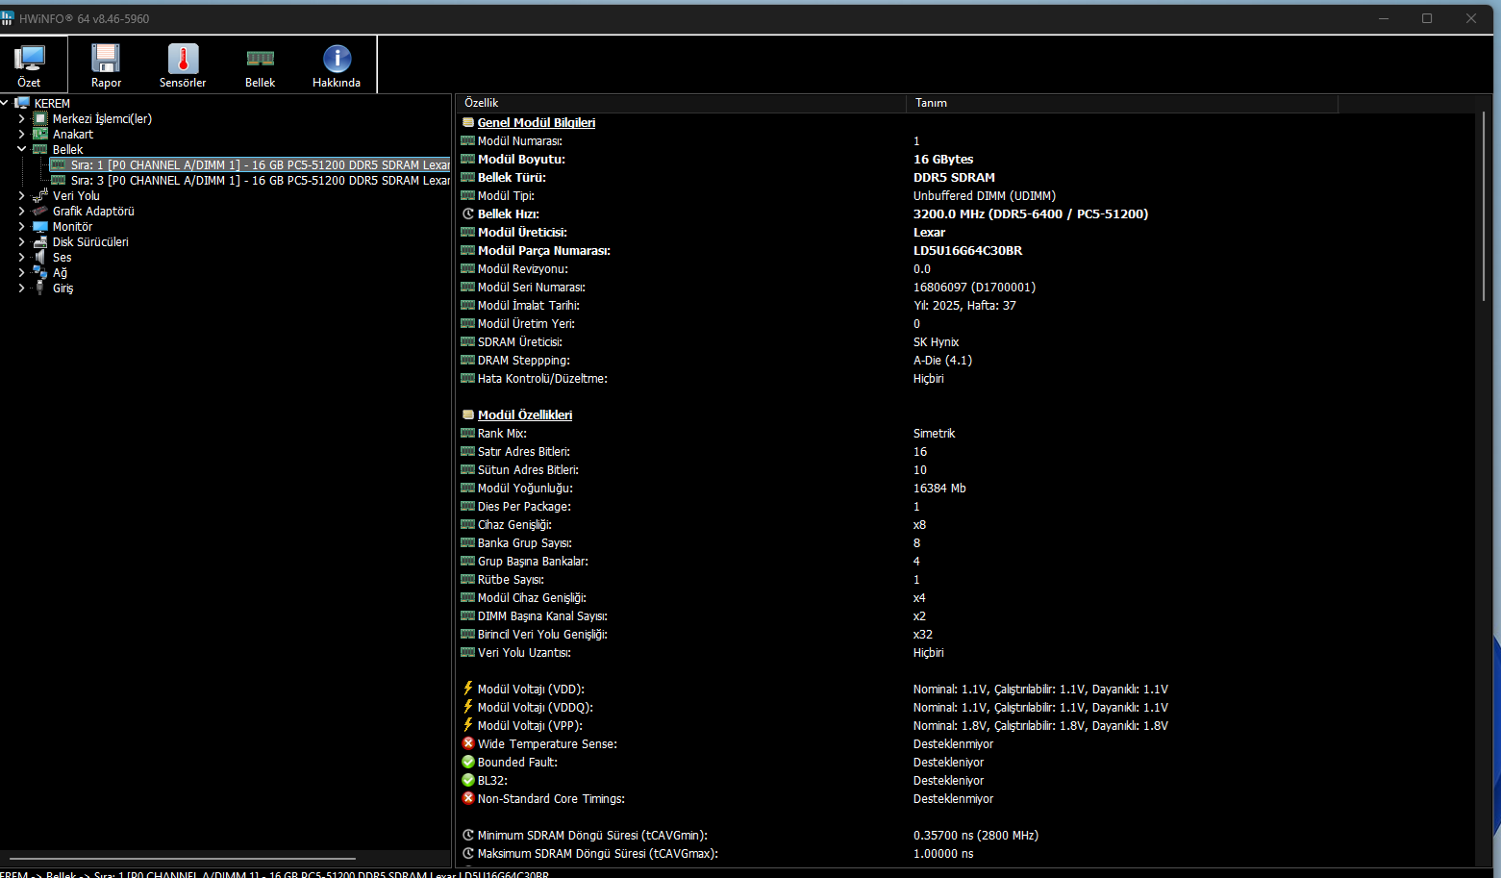1501x878 pixels.
Task: Select memory module Sıra: 3 row
Action: (250, 180)
